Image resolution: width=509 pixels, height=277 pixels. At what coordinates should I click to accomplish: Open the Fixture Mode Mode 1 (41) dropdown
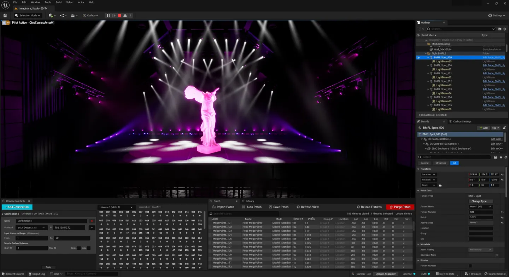point(481,207)
